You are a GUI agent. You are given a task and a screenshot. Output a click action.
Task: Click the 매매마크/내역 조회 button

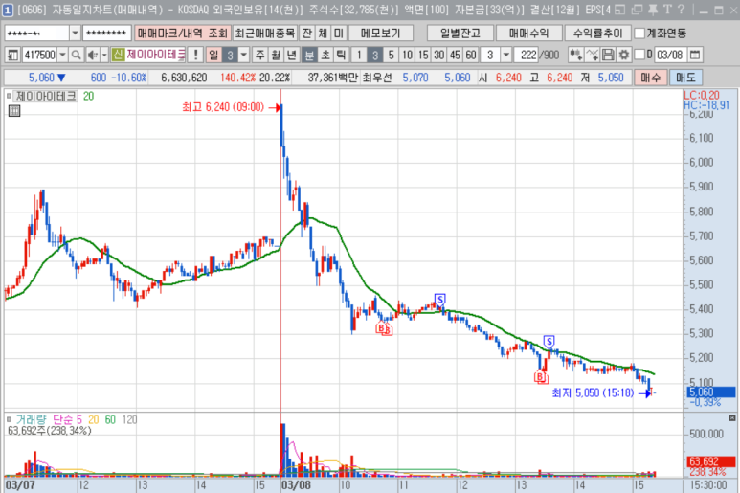182,33
